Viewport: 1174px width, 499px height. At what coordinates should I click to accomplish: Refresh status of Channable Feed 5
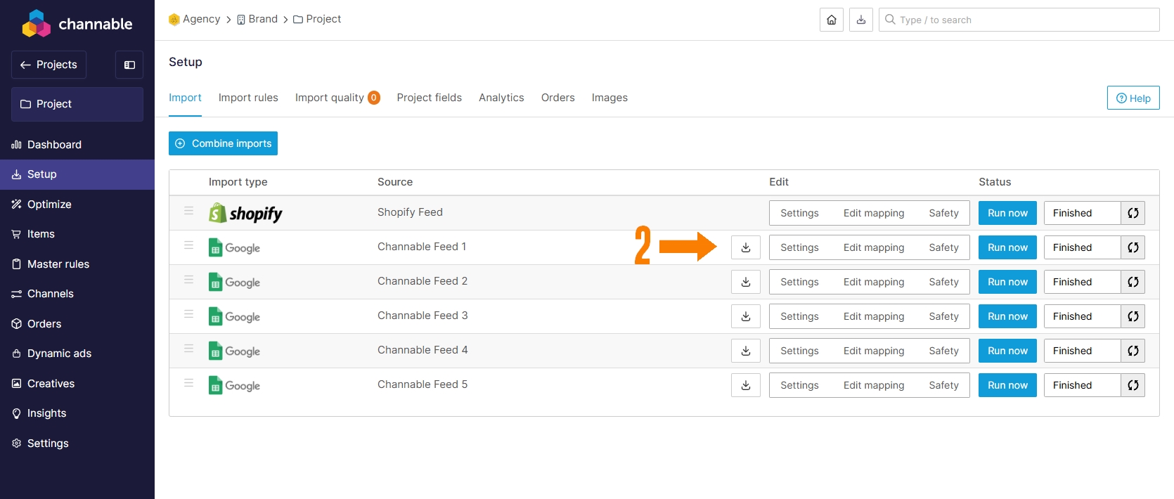1133,385
